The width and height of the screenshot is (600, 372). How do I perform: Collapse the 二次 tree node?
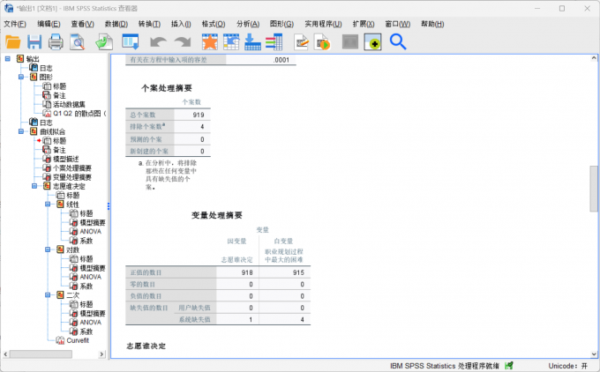(x=48, y=295)
